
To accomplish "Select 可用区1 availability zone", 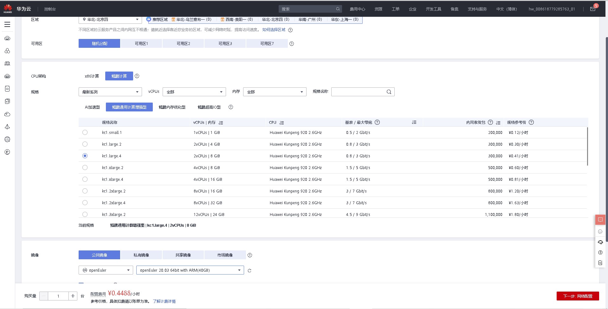I will (x=141, y=43).
